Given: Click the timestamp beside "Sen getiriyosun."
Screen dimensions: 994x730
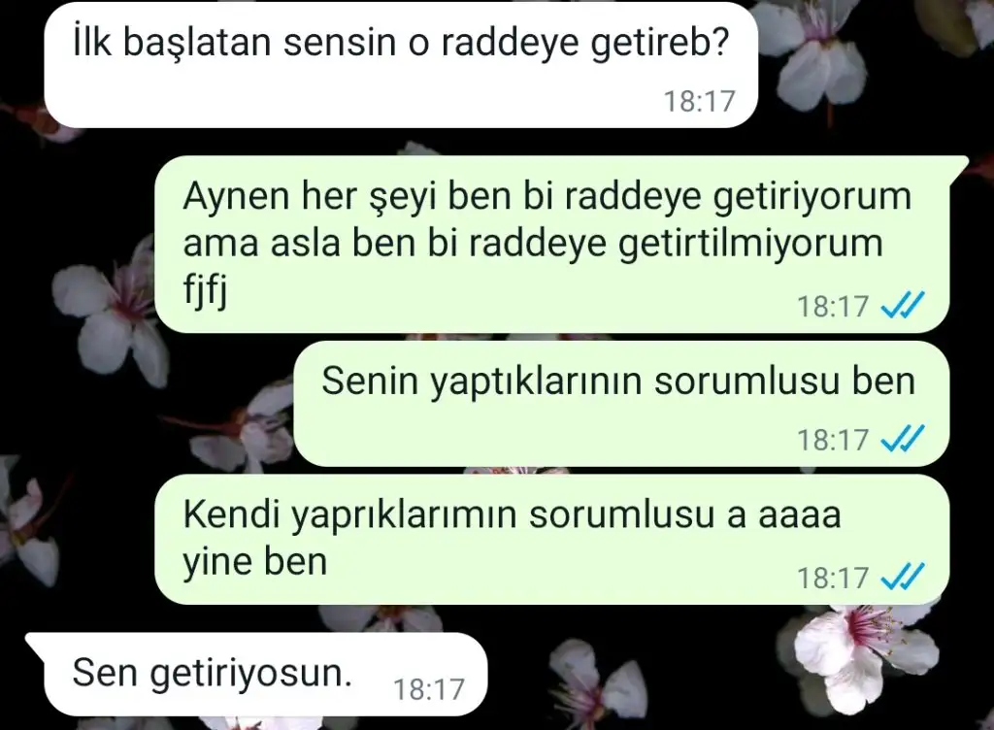Looking at the screenshot, I should point(429,689).
